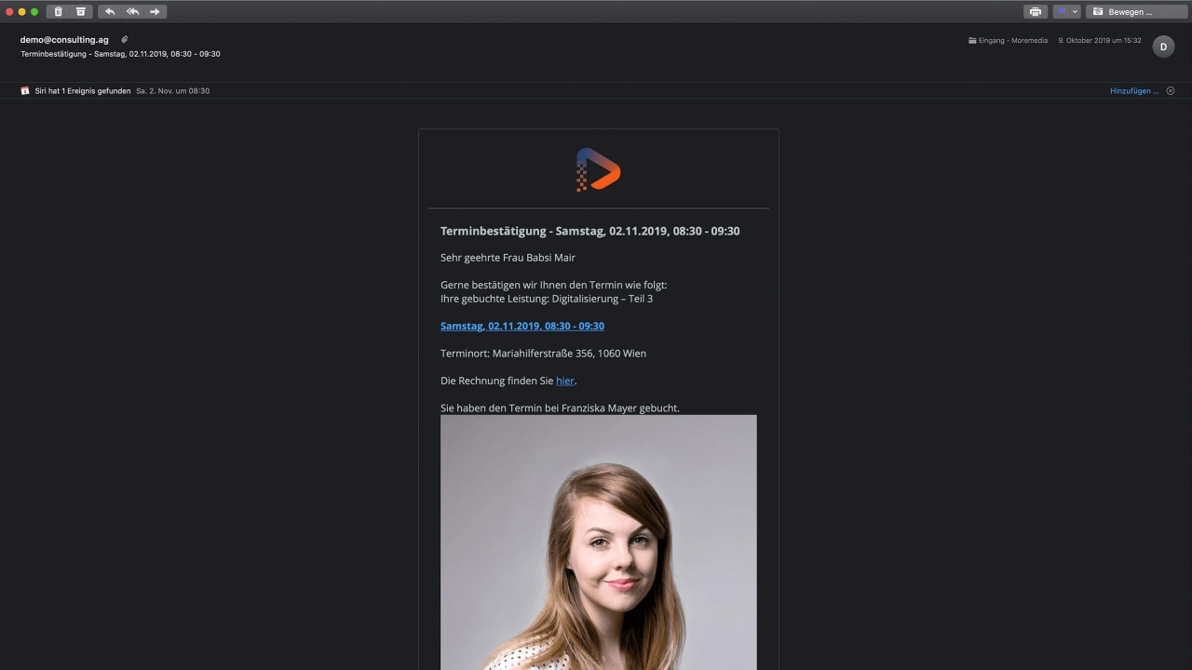The image size is (1192, 670).
Task: Open the Bewegen move-to-mailbox button
Action: [1136, 11]
